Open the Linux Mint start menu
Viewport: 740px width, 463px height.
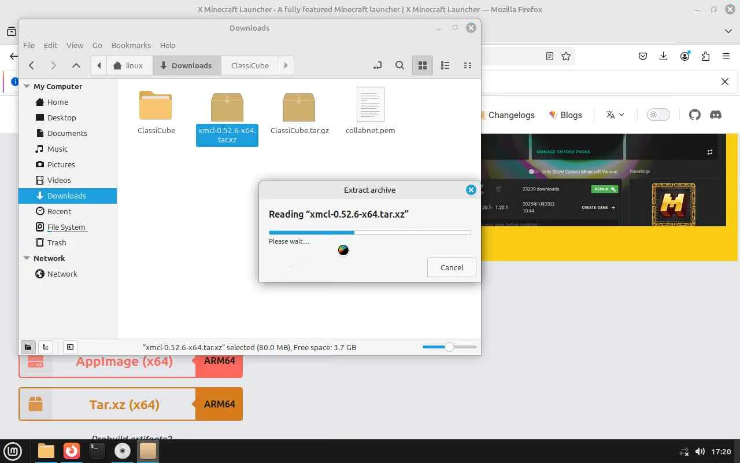(x=13, y=451)
